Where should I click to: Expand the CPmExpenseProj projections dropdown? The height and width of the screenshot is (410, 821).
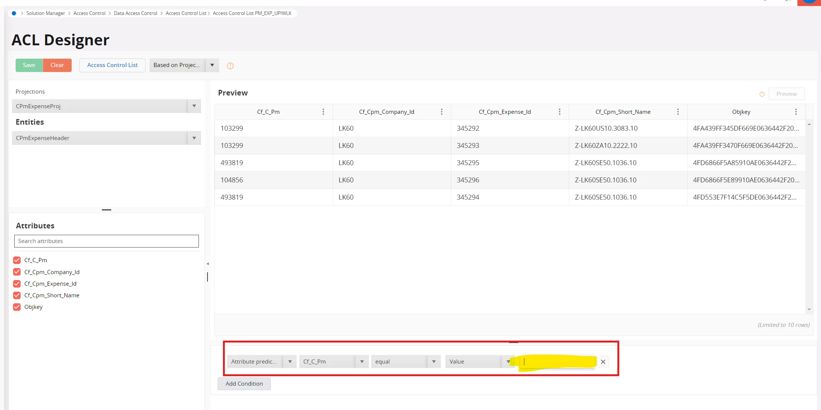pyautogui.click(x=194, y=106)
